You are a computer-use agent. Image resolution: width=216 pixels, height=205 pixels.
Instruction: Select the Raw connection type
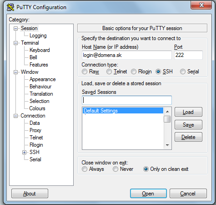[85, 72]
